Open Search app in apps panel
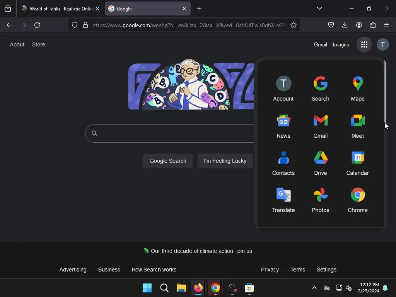This screenshot has width=396, height=297. point(321,89)
